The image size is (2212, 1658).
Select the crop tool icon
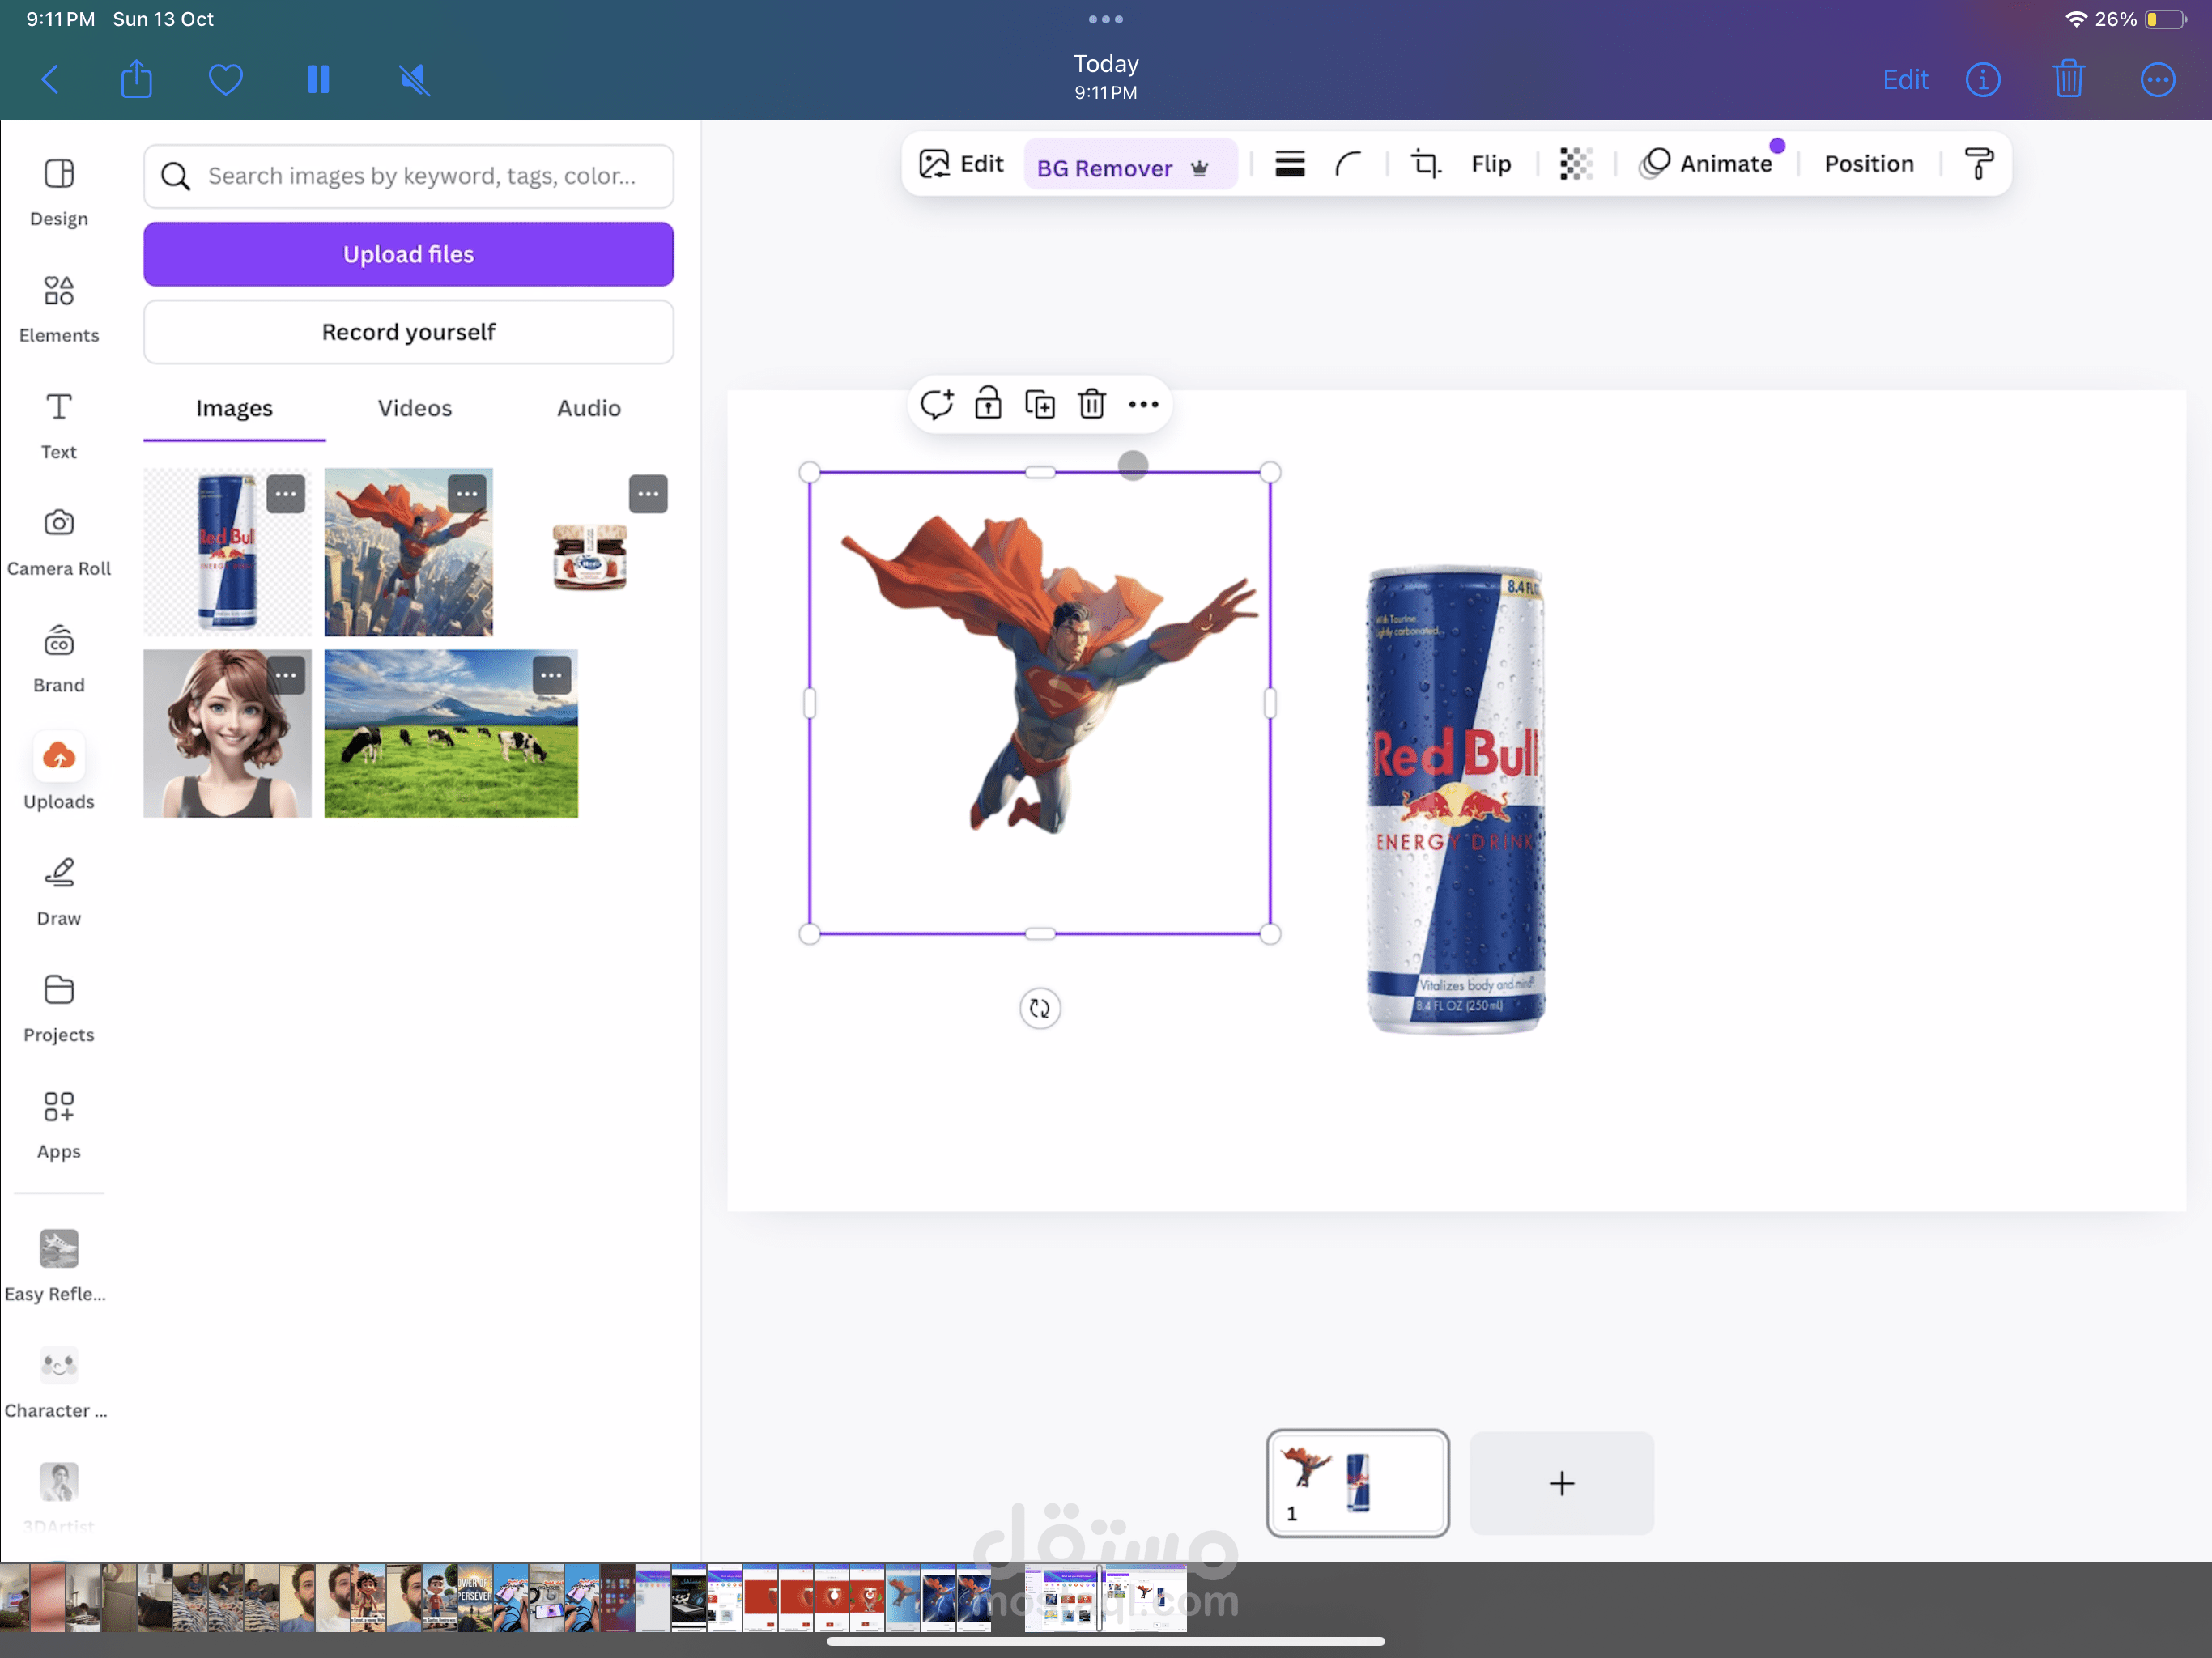click(1425, 164)
